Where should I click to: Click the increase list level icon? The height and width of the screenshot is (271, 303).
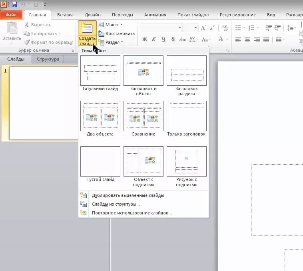click(x=278, y=28)
